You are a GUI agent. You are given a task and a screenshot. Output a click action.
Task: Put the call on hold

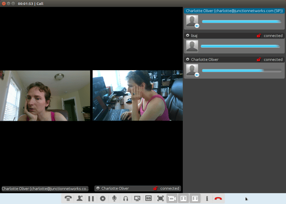[91, 198]
